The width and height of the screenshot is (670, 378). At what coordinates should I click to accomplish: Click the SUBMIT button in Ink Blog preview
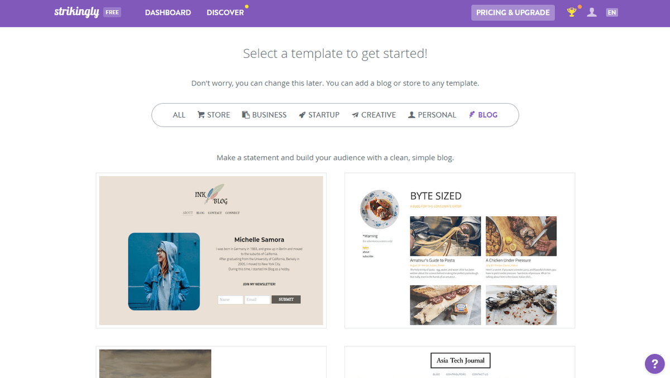286,299
